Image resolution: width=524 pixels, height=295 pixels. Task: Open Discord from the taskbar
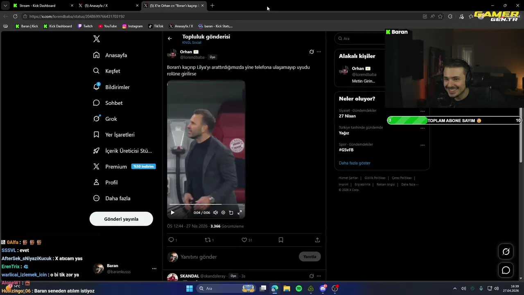(x=323, y=288)
